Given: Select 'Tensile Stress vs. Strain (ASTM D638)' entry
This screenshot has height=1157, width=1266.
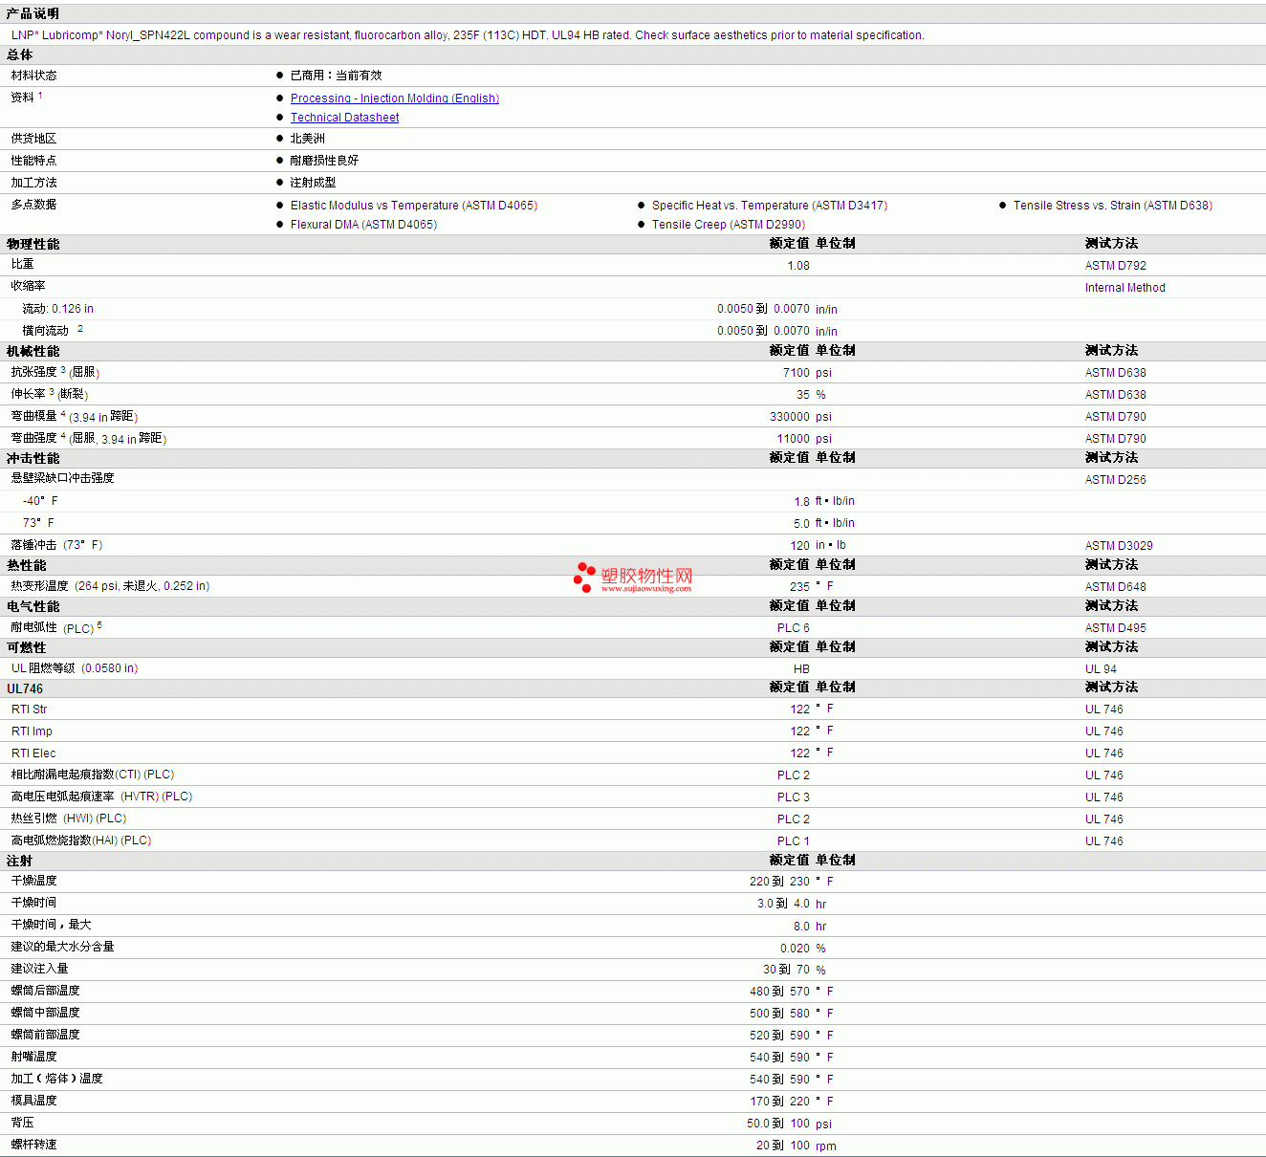Looking at the screenshot, I should pyautogui.click(x=1113, y=206).
